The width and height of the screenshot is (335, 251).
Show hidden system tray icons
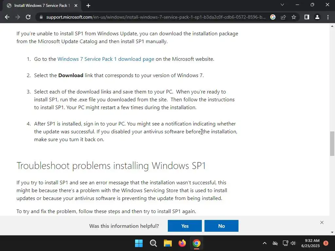[x=264, y=243]
